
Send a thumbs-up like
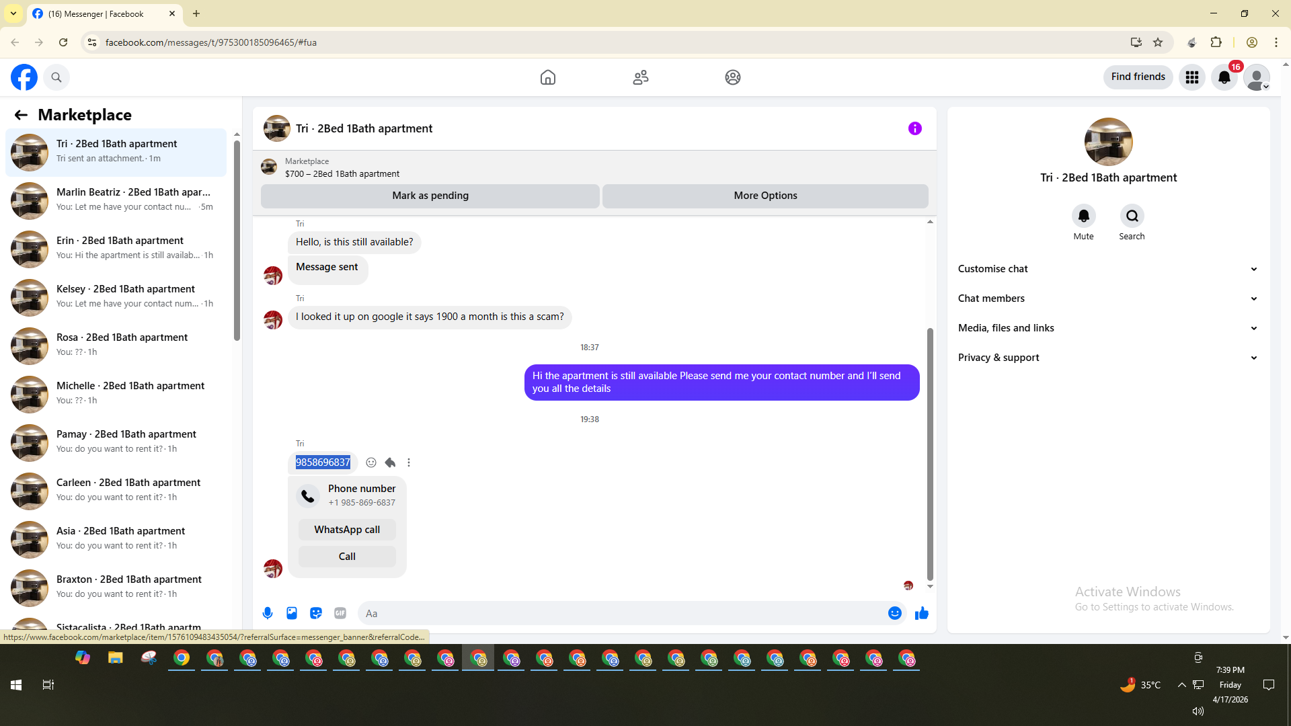(921, 613)
